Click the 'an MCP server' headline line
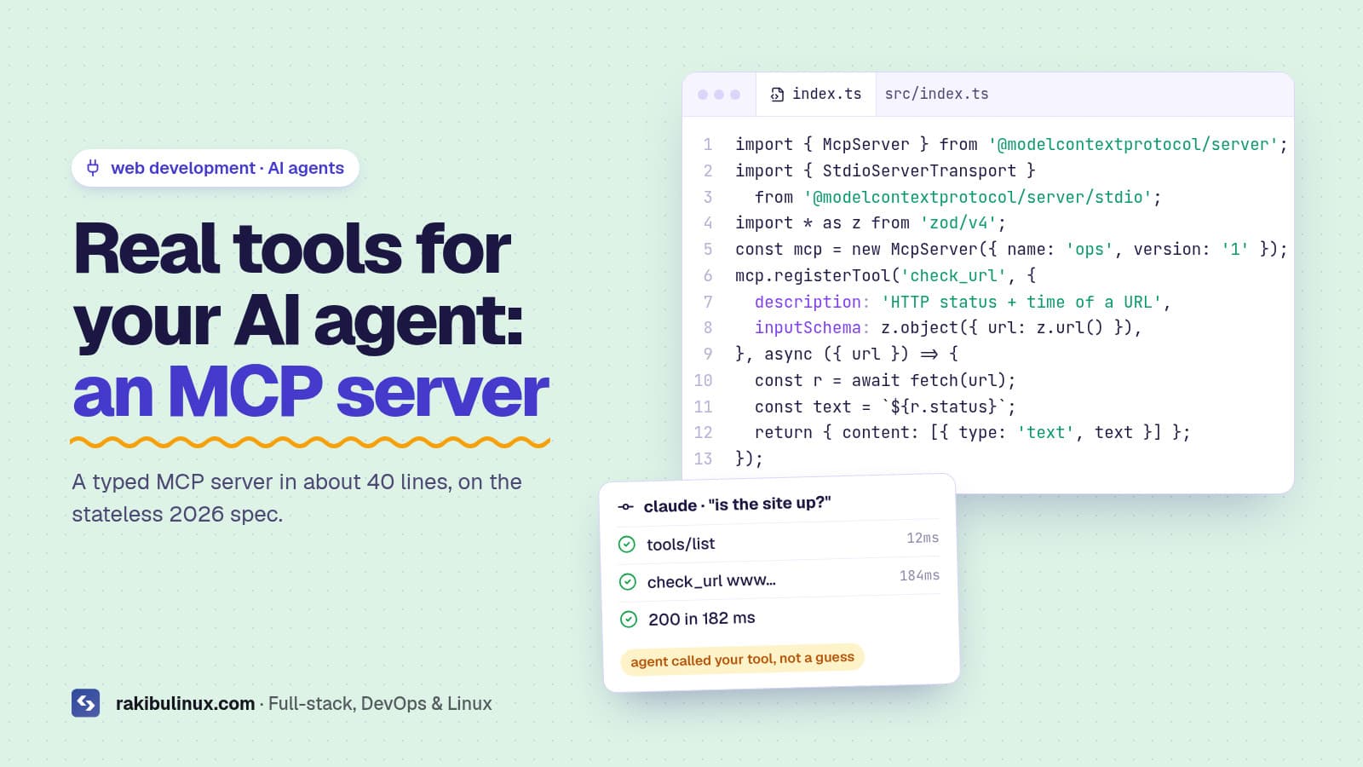This screenshot has width=1363, height=767. pos(311,392)
